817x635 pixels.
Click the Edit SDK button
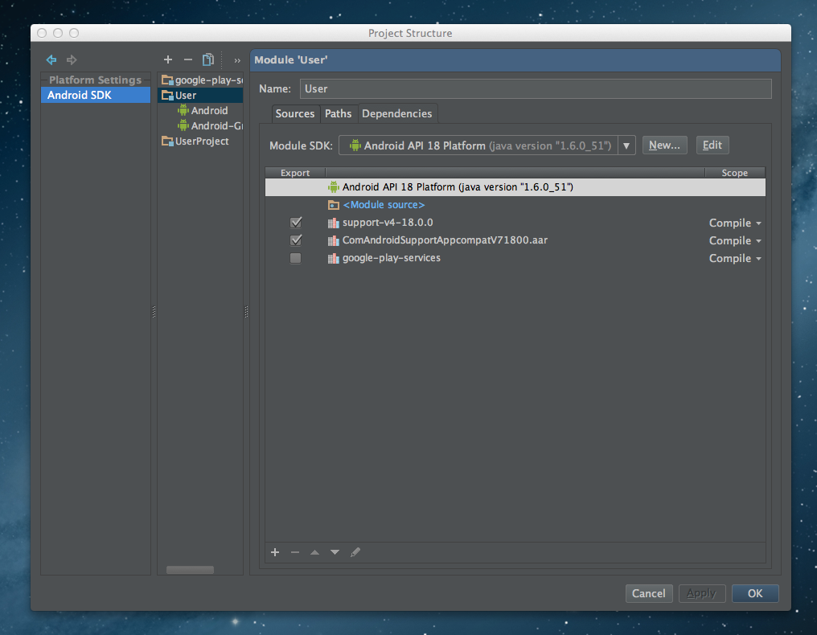click(x=712, y=145)
